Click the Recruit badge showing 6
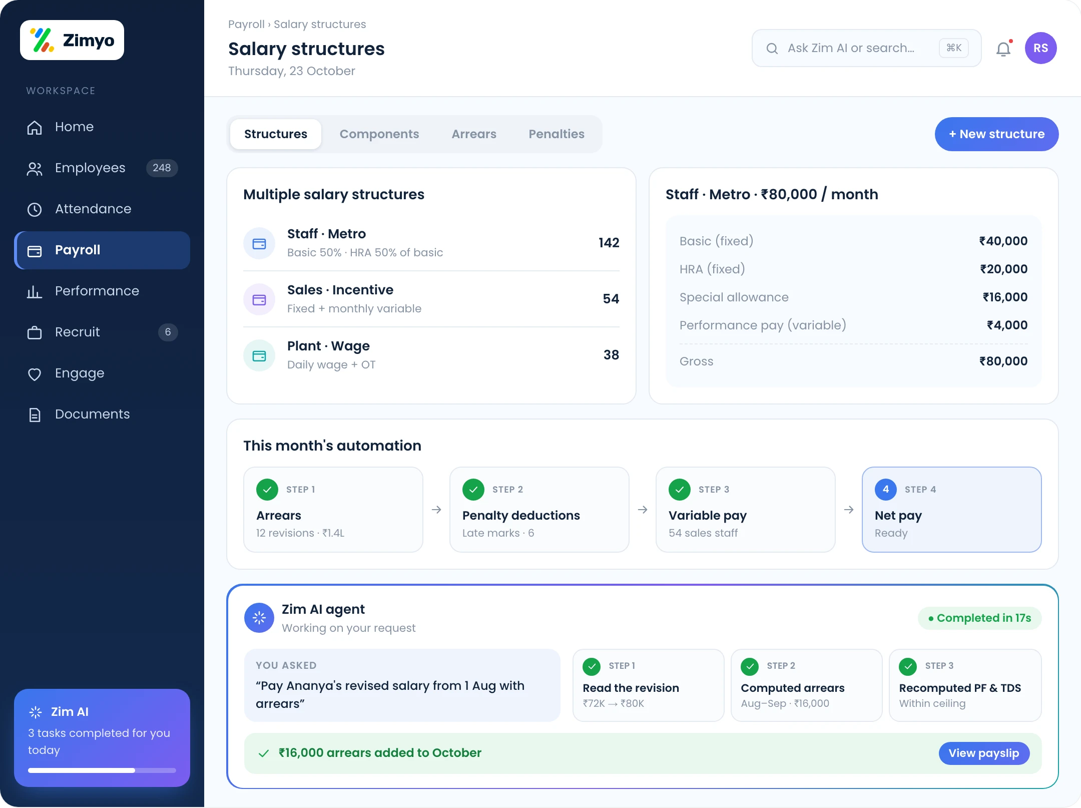This screenshot has width=1081, height=808. [x=168, y=332]
